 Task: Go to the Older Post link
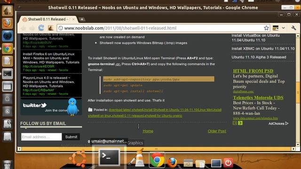pos(217,131)
